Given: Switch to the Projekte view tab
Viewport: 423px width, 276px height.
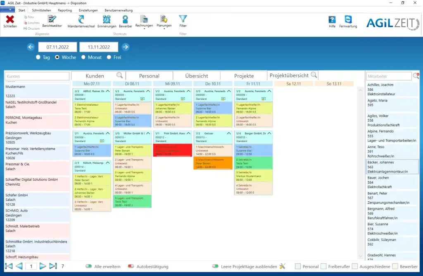Looking at the screenshot, I should [244, 76].
